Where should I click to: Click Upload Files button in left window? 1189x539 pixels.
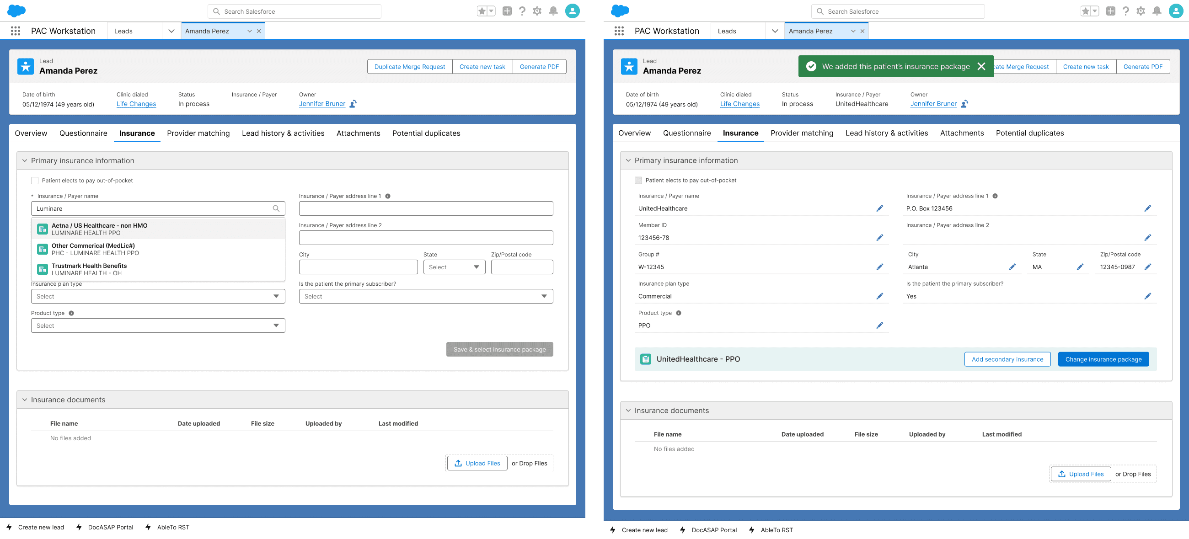[477, 463]
